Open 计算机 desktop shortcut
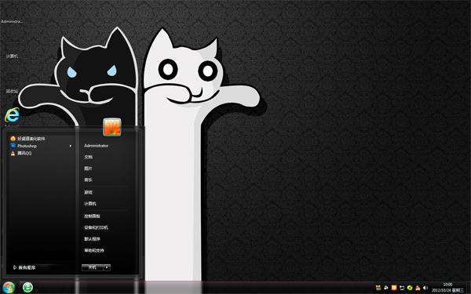The image size is (471, 294). click(12, 56)
